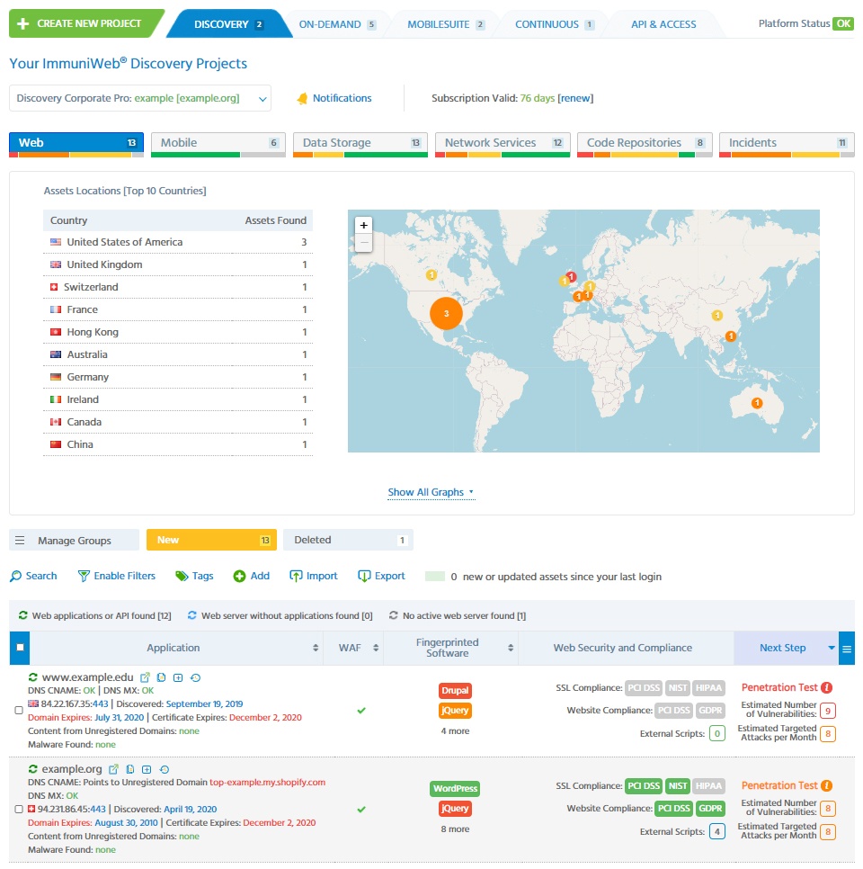Toggle the select-all checkbox in table header
The width and height of the screenshot is (863, 869).
pos(20,648)
